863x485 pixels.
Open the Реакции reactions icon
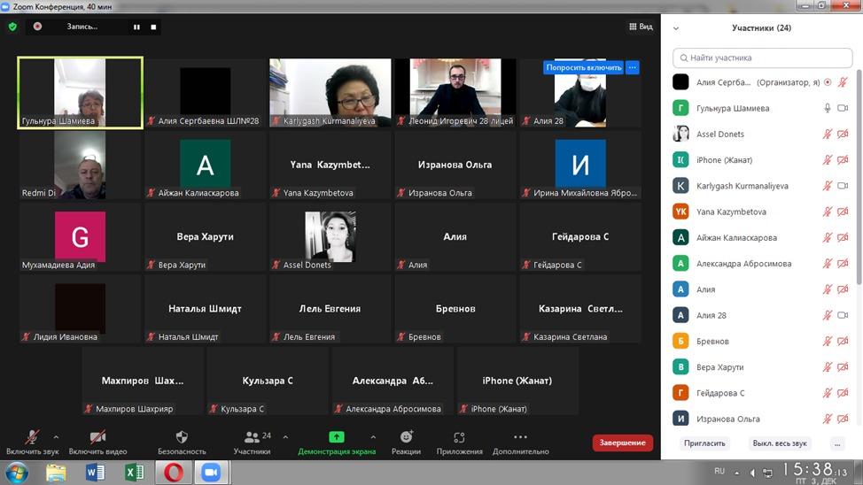point(406,437)
